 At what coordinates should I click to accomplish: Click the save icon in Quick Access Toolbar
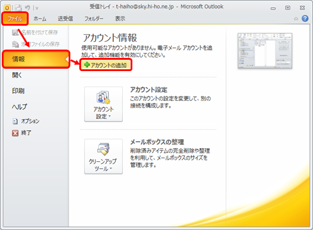pyautogui.click(x=18, y=8)
